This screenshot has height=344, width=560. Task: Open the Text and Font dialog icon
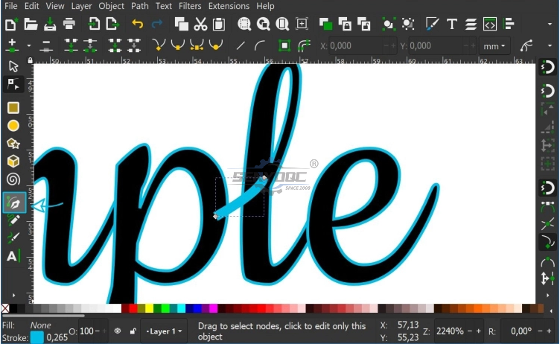pyautogui.click(x=452, y=24)
